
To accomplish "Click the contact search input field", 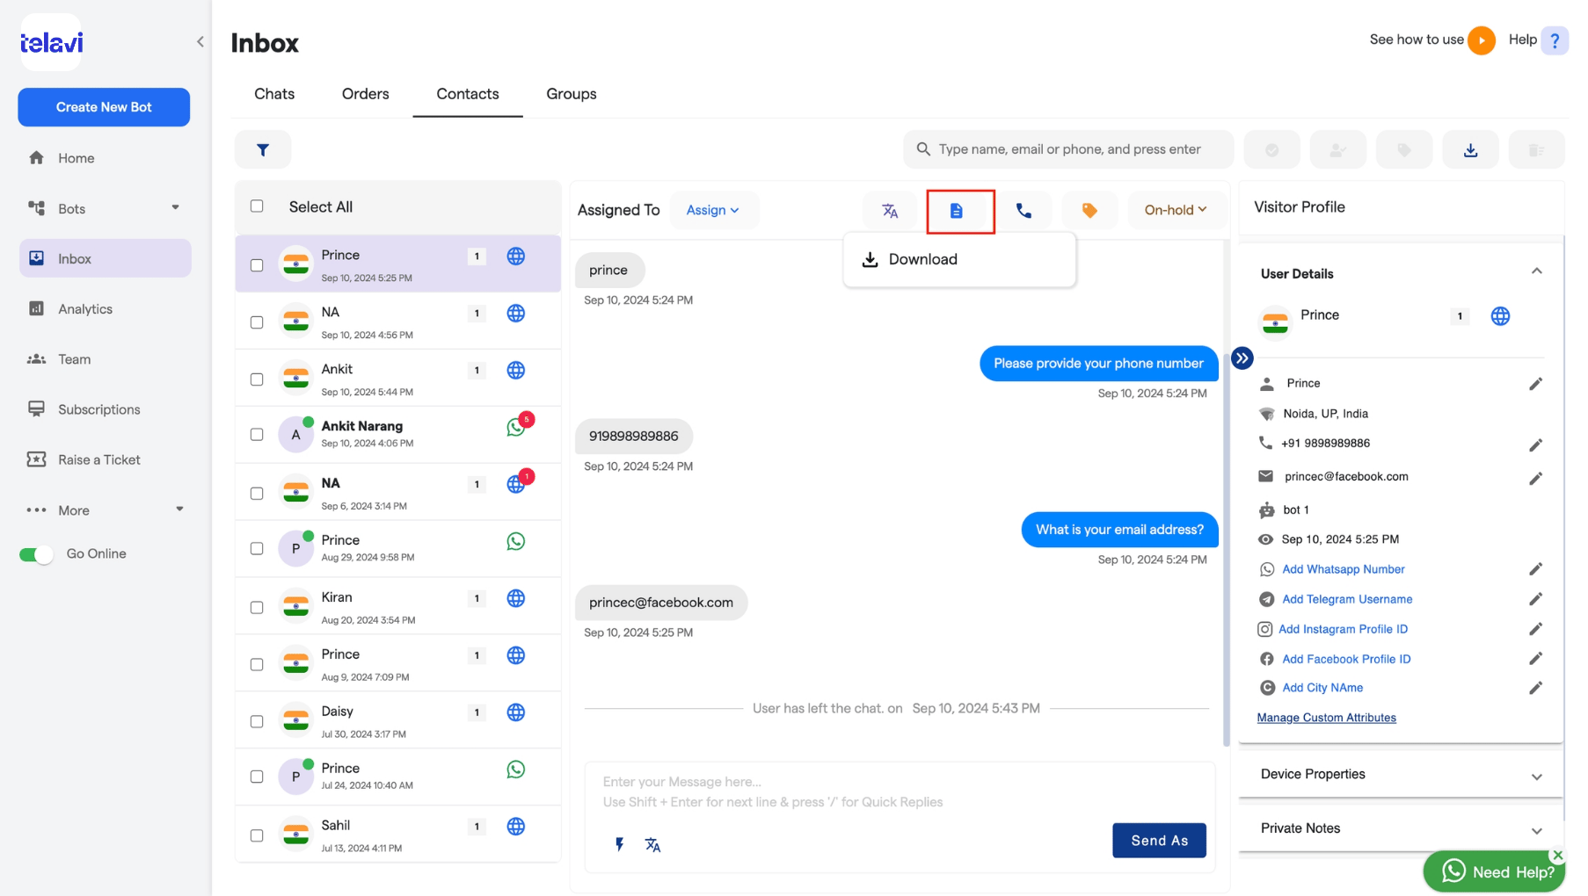I will coord(1068,150).
